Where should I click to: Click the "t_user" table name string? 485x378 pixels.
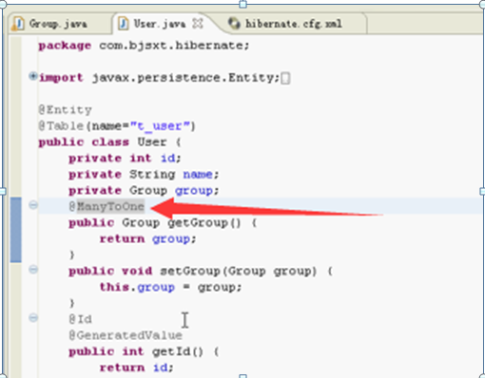[x=160, y=126]
